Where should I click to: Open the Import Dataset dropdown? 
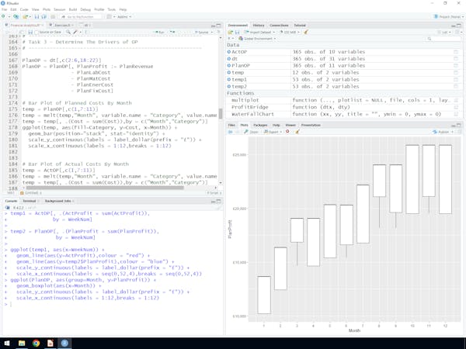(x=259, y=32)
